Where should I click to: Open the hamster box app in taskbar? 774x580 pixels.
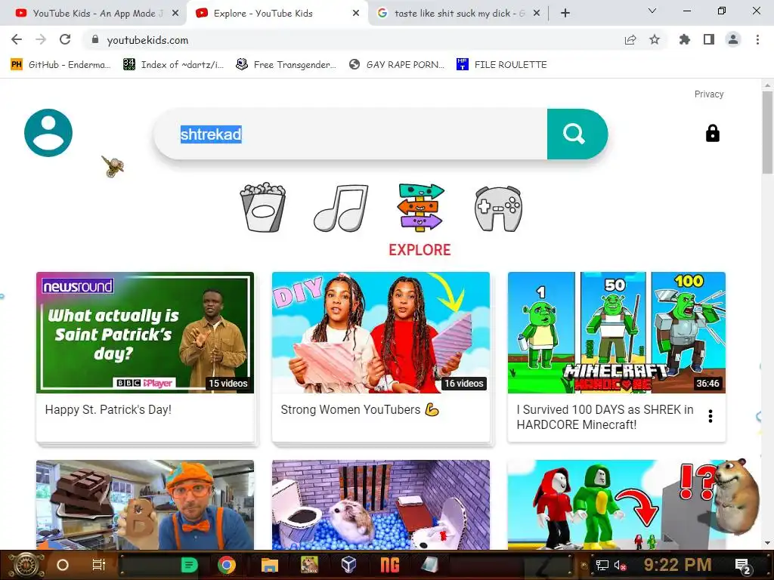click(x=309, y=565)
